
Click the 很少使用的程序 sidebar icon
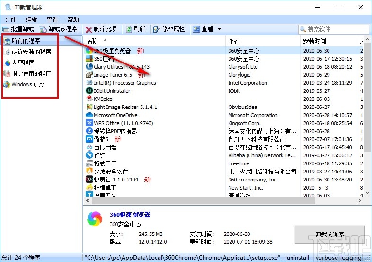(7, 73)
